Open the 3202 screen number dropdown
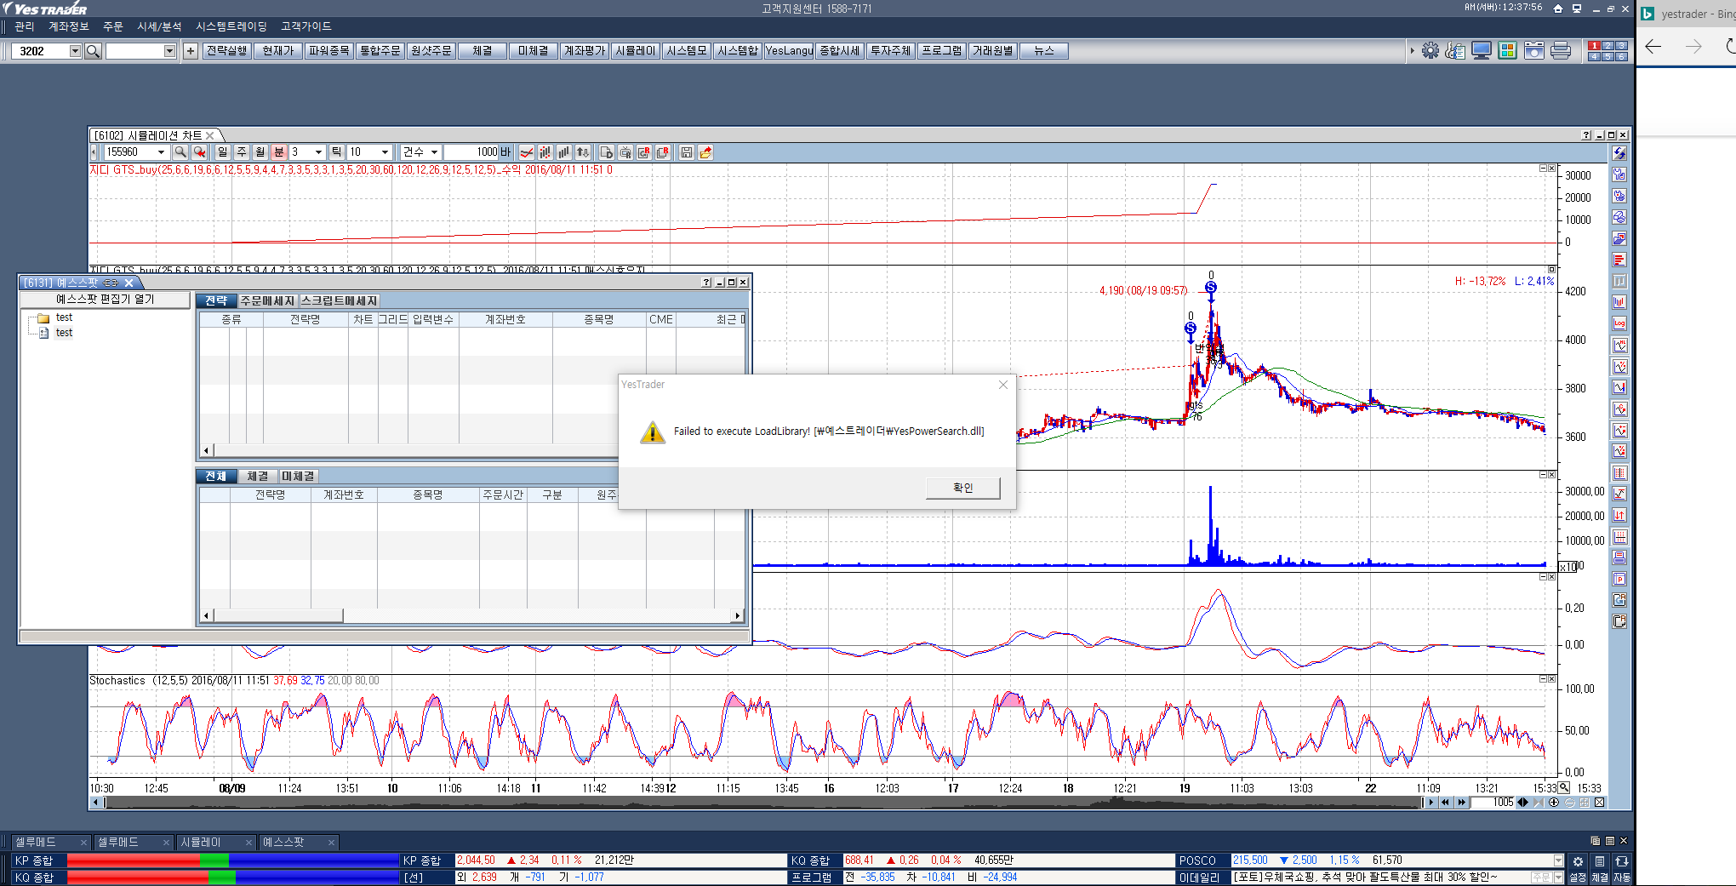 75,51
